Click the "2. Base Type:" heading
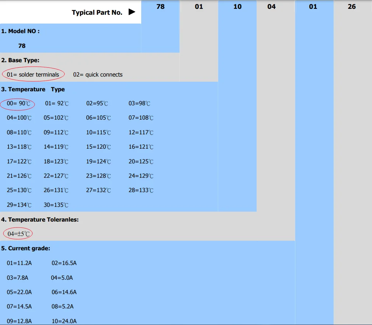Viewport: 372px width, 325px height. 20,60
